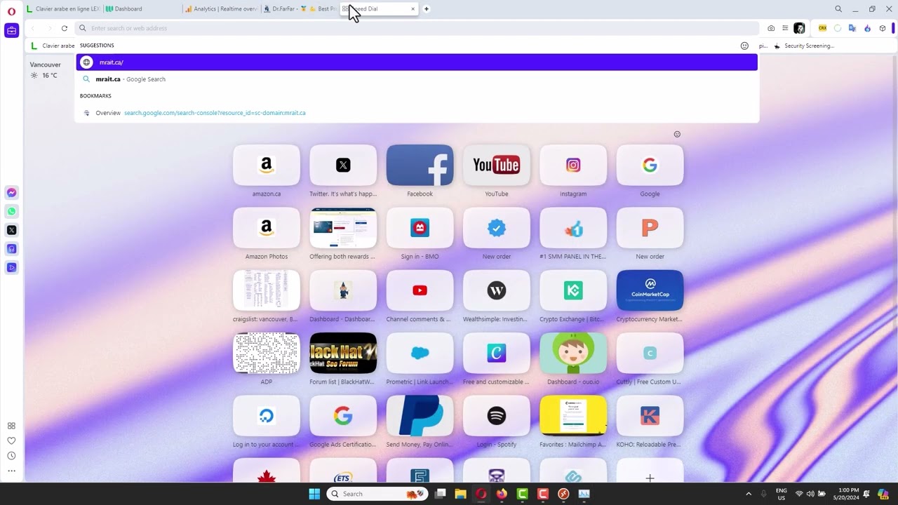Screen dimensions: 898x505
Task: Open the extensions cube icon
Action: (883, 28)
